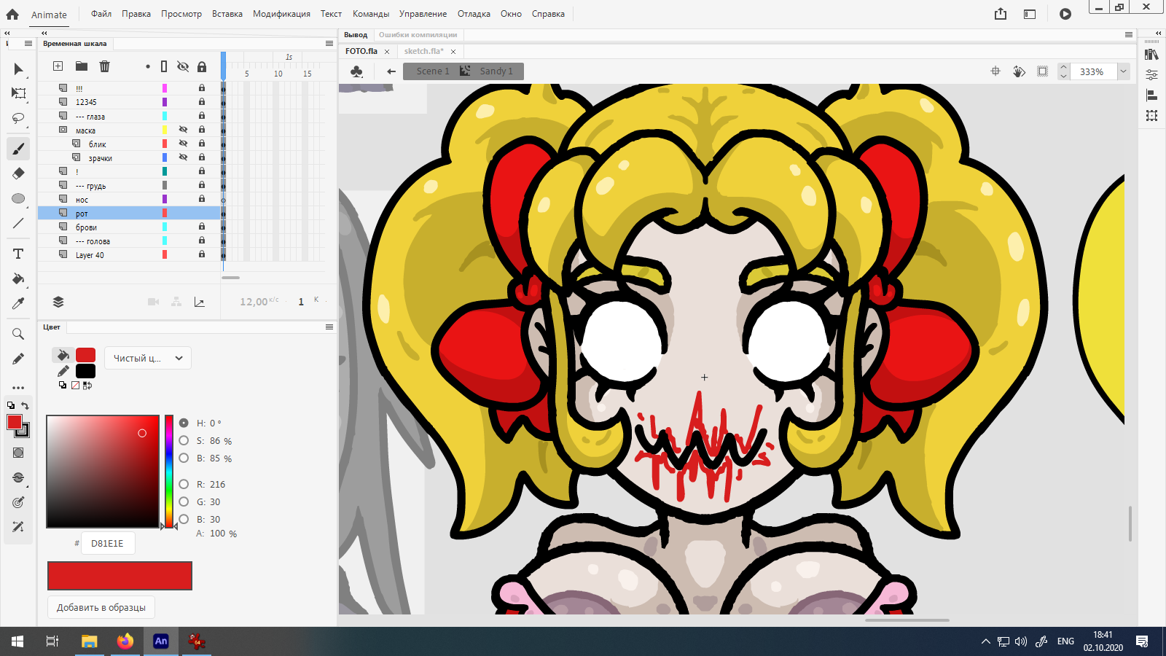Viewport: 1166px width, 656px height.
Task: Open the timeline panel options menu
Action: [x=329, y=44]
